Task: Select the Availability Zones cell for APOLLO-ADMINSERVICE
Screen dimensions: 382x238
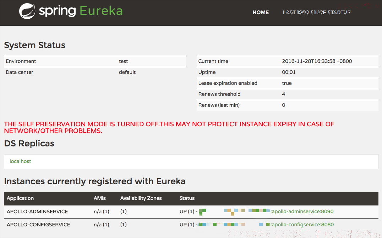Action: [123, 211]
